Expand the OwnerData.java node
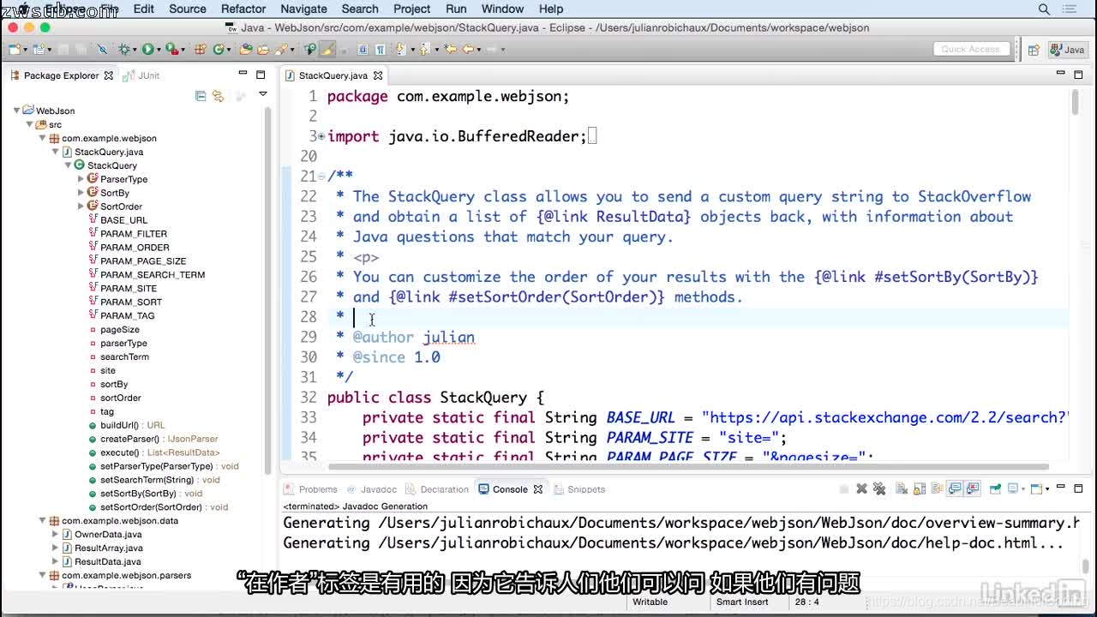This screenshot has height=617, width=1097. [x=55, y=534]
